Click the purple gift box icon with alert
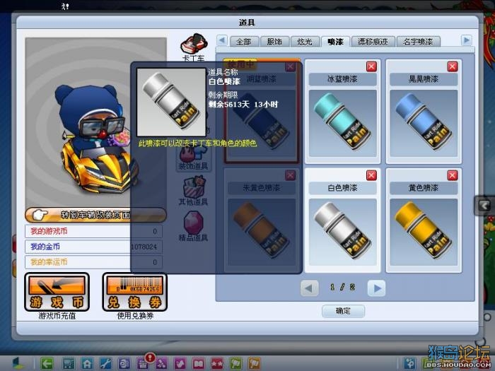The image size is (495, 371). click(143, 363)
